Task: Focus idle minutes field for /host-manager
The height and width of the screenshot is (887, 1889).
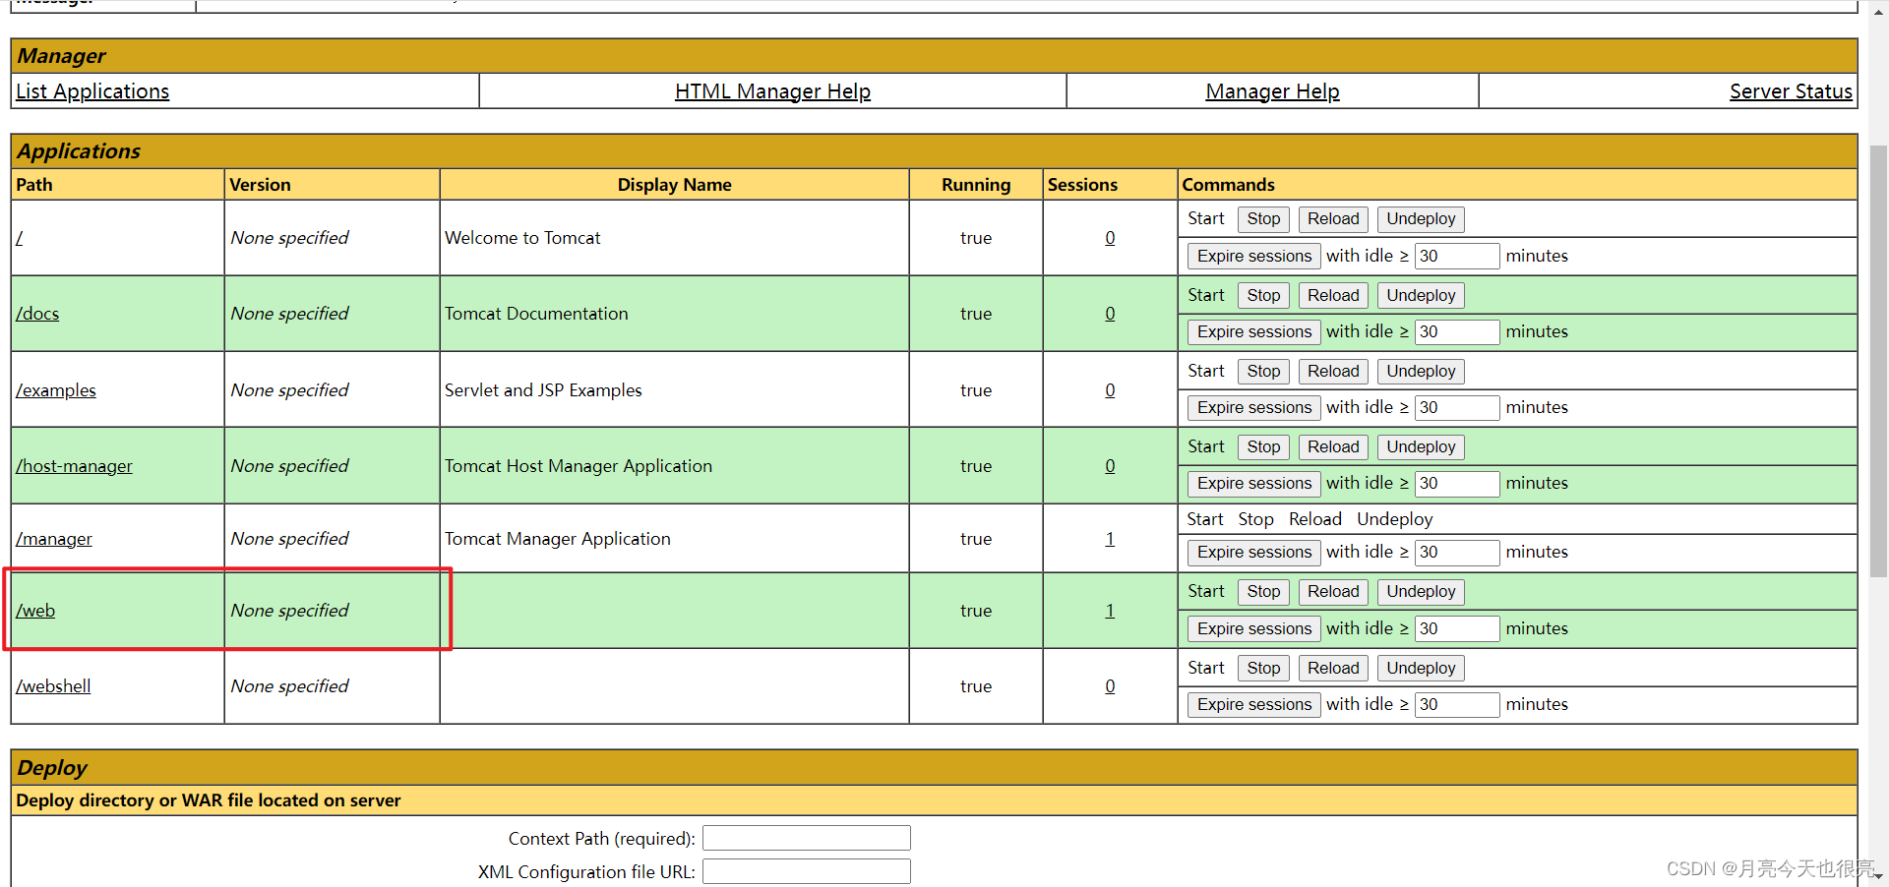Action: point(1457,484)
